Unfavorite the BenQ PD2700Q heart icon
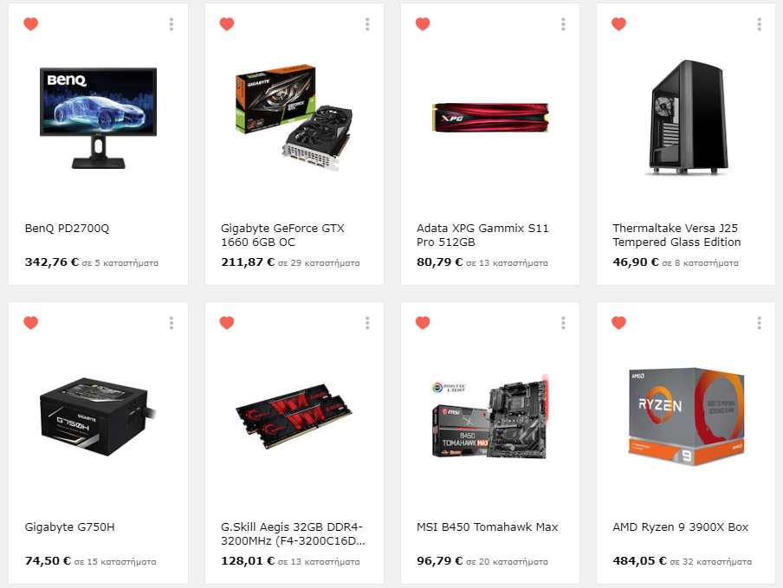The width and height of the screenshot is (783, 588). tap(31, 24)
